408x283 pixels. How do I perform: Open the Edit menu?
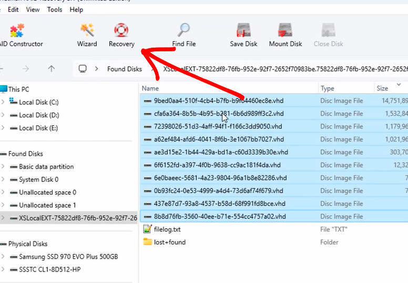coord(13,9)
